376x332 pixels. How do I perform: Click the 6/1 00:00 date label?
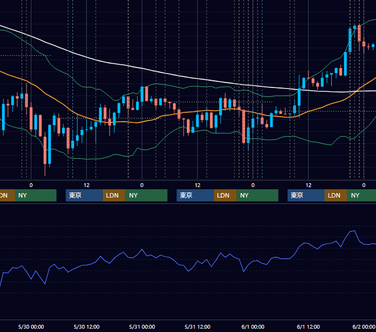pyautogui.click(x=253, y=326)
